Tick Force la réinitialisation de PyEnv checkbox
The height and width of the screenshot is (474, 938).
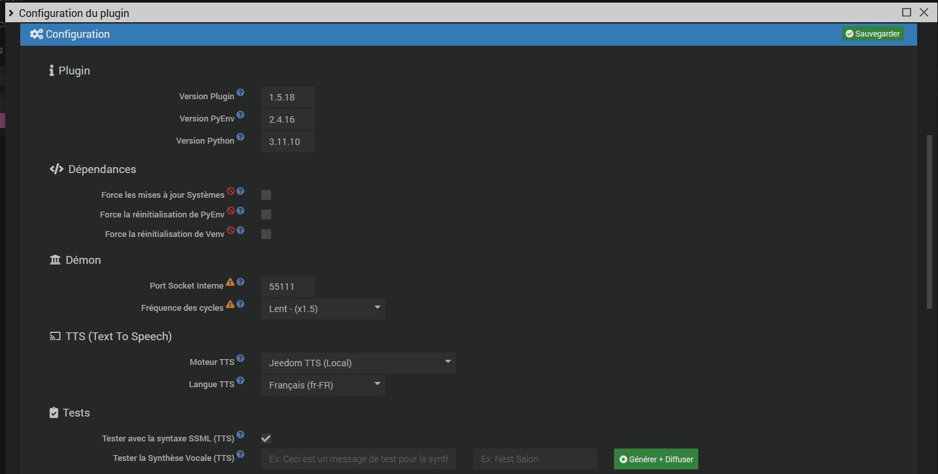pyautogui.click(x=266, y=214)
